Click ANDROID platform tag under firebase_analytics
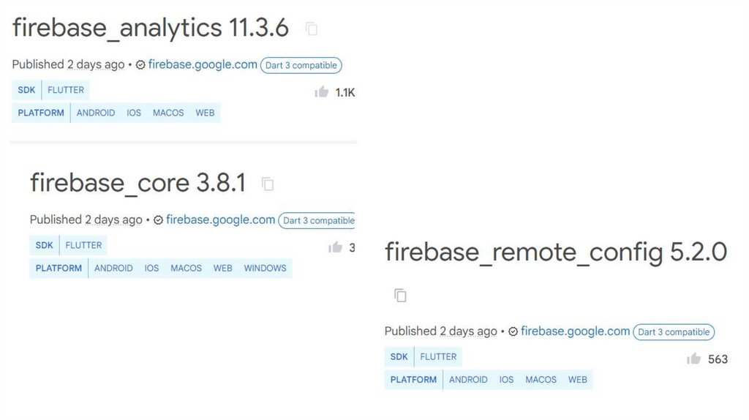This screenshot has height=420, width=749. point(96,113)
